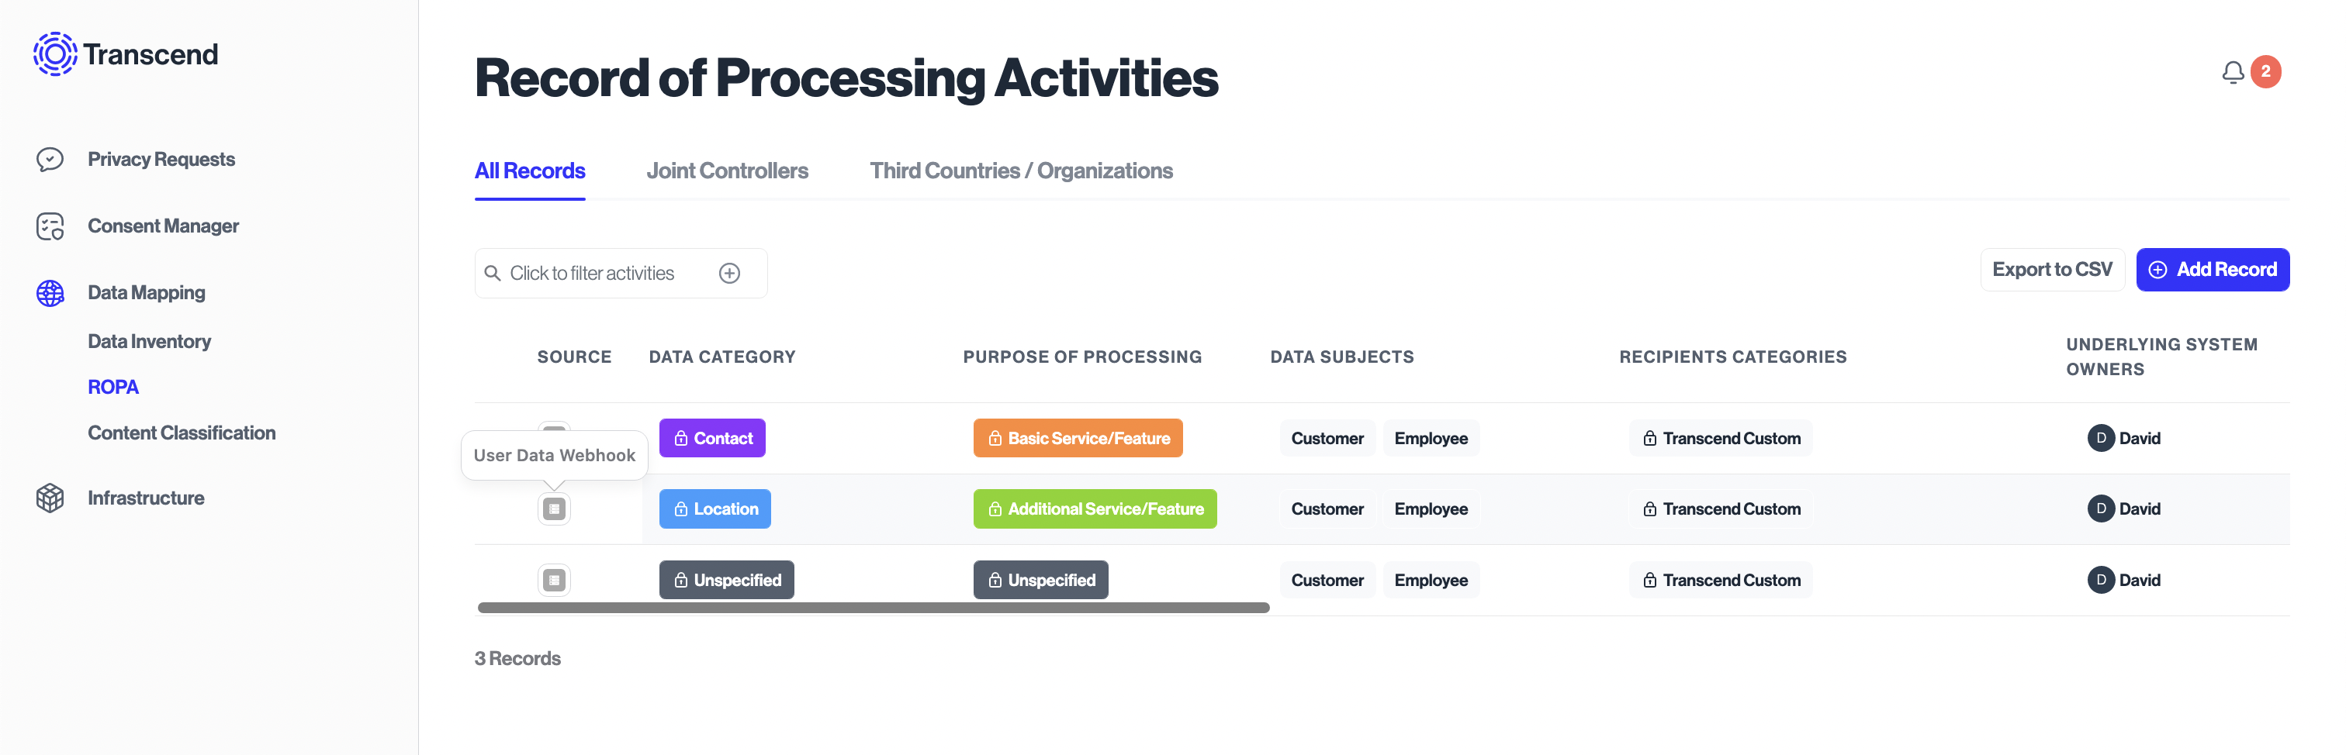Click the source icon in Location row
2346x755 pixels.
pyautogui.click(x=554, y=509)
